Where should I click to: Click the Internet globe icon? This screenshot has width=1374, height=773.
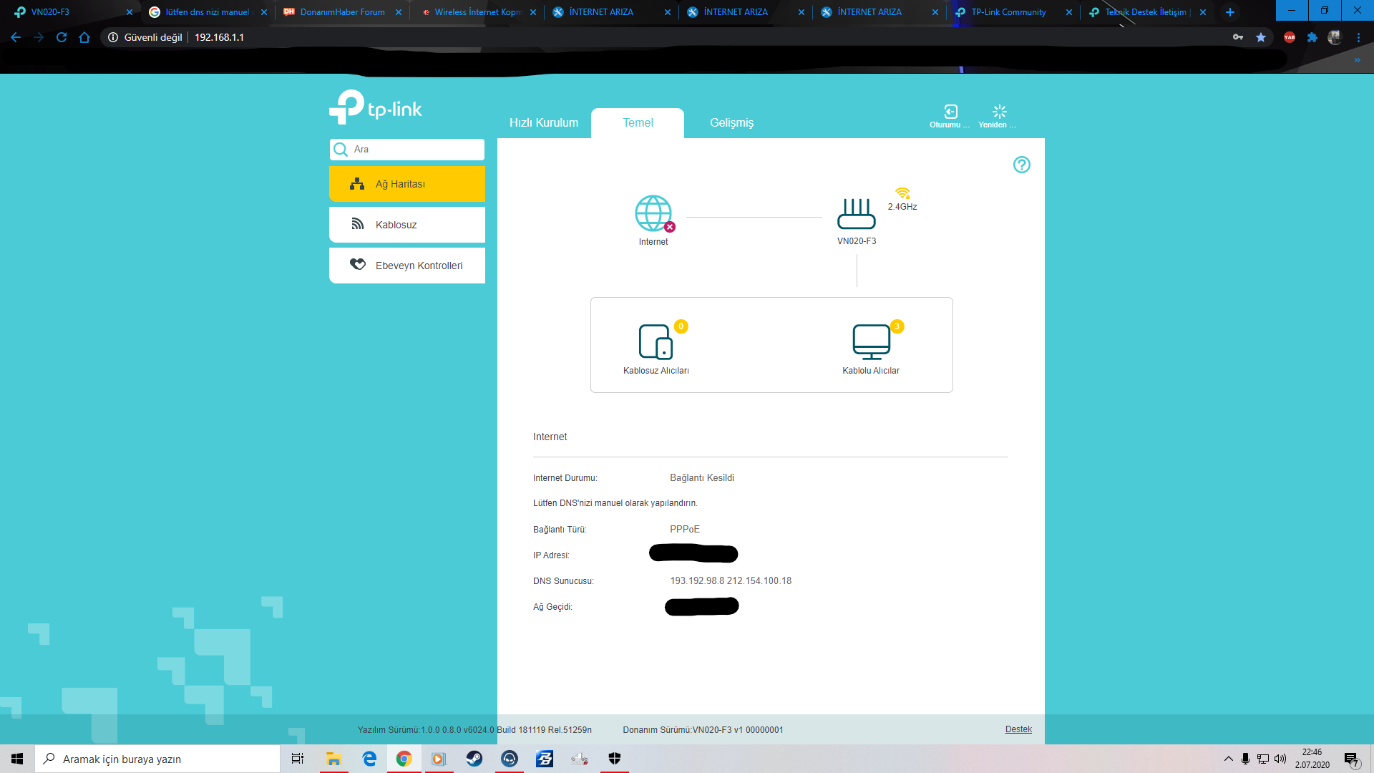coord(653,213)
